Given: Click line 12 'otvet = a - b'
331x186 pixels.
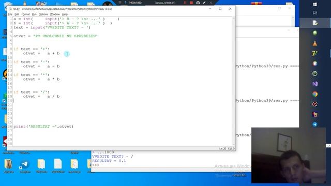Looking at the screenshot, I should (41, 66).
